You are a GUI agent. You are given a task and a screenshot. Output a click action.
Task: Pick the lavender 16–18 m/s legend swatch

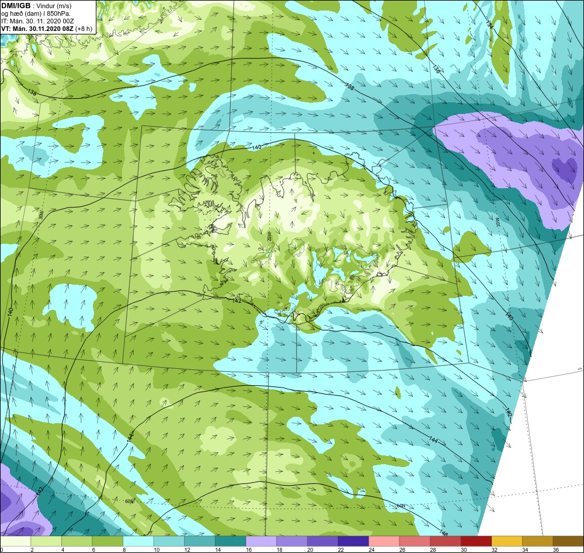(261, 541)
